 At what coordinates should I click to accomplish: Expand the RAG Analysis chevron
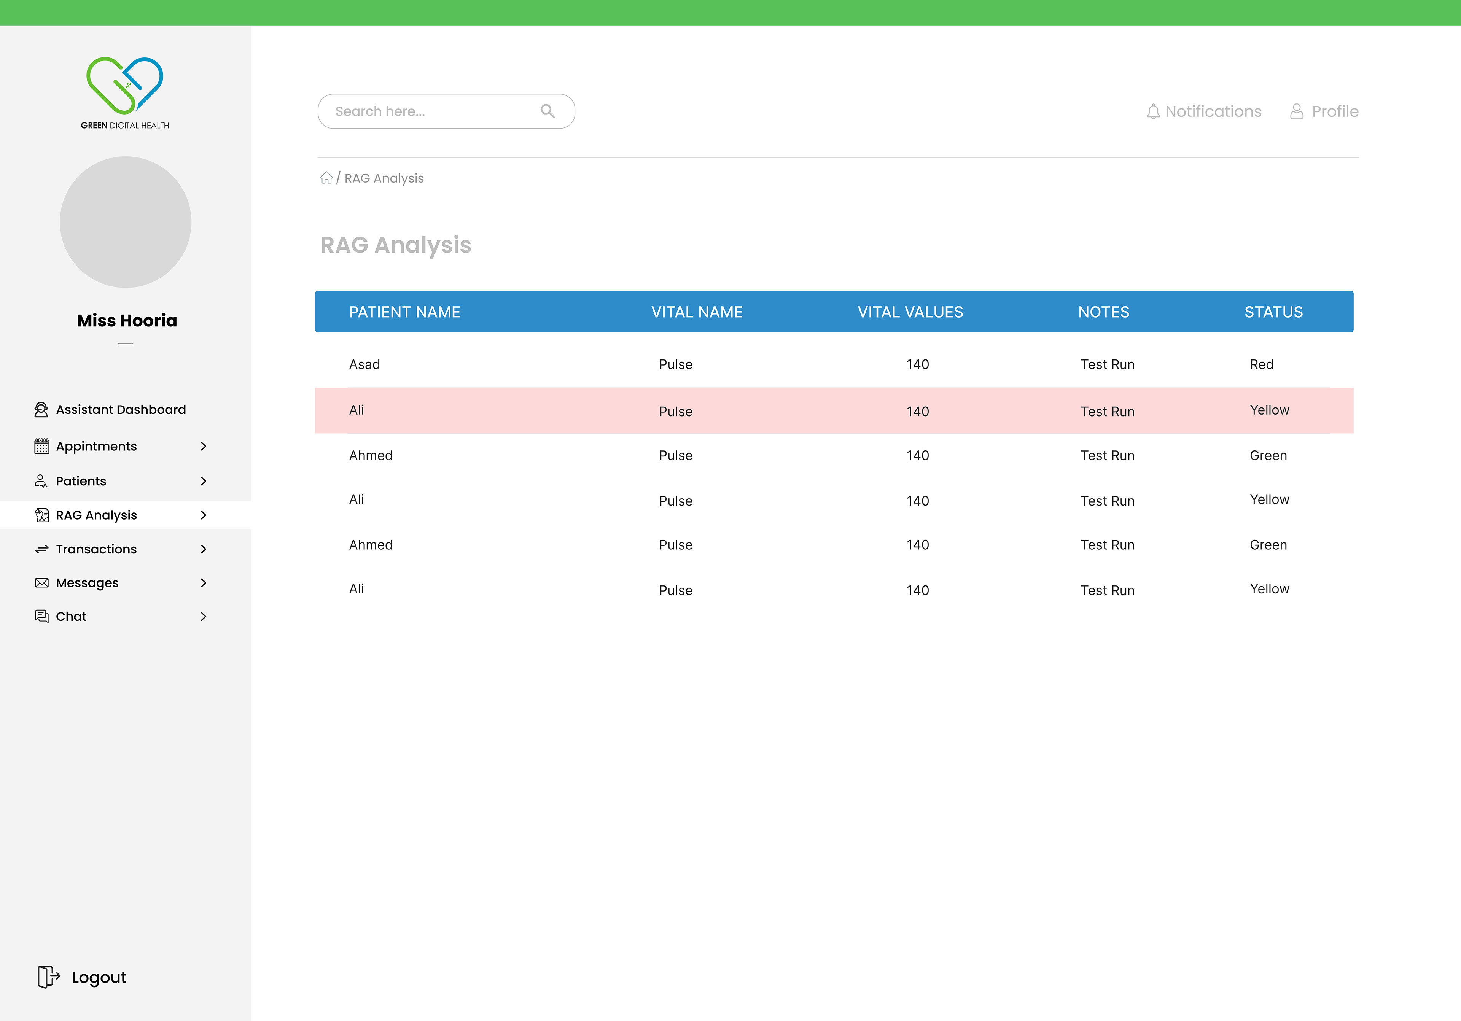pyautogui.click(x=204, y=515)
